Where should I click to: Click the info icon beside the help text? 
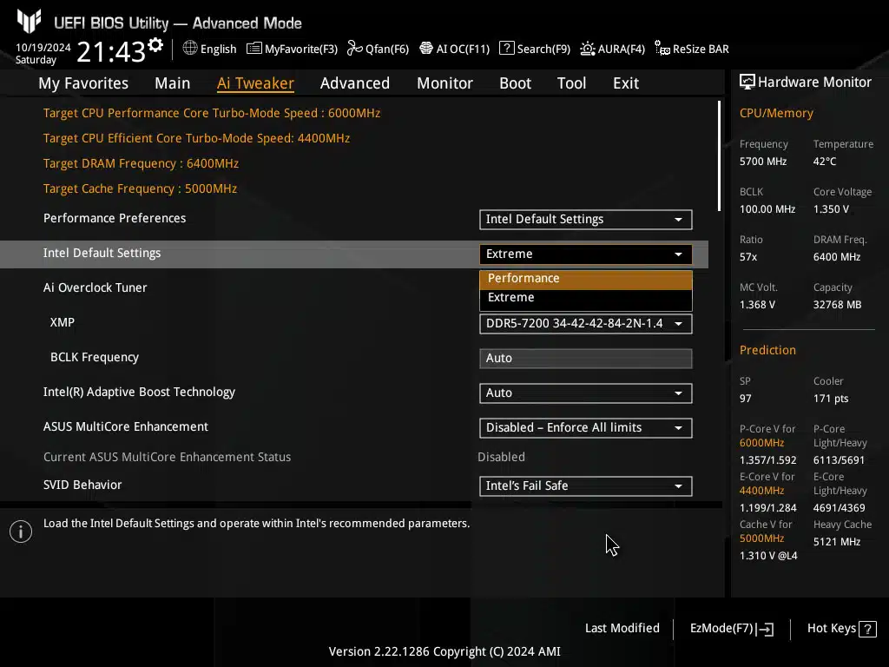[21, 532]
